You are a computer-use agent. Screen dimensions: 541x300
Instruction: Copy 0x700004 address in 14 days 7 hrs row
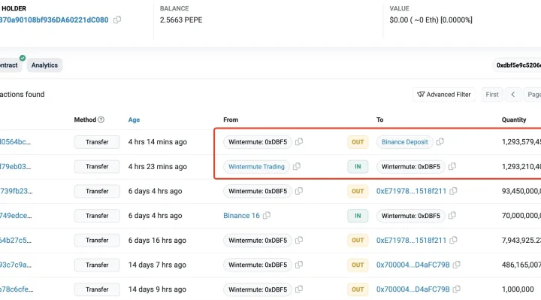point(457,265)
